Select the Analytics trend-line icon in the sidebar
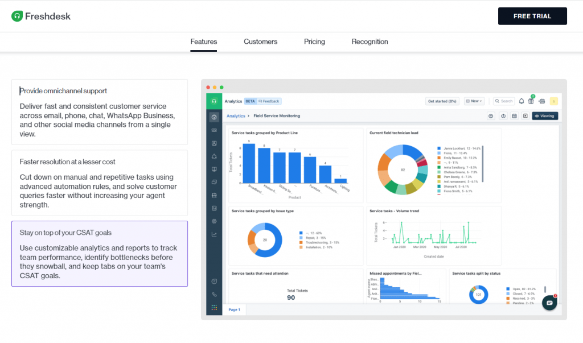 tap(214, 234)
